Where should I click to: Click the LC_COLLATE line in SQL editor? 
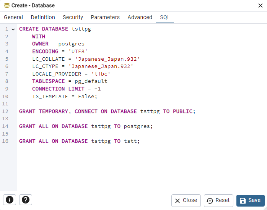(86, 59)
